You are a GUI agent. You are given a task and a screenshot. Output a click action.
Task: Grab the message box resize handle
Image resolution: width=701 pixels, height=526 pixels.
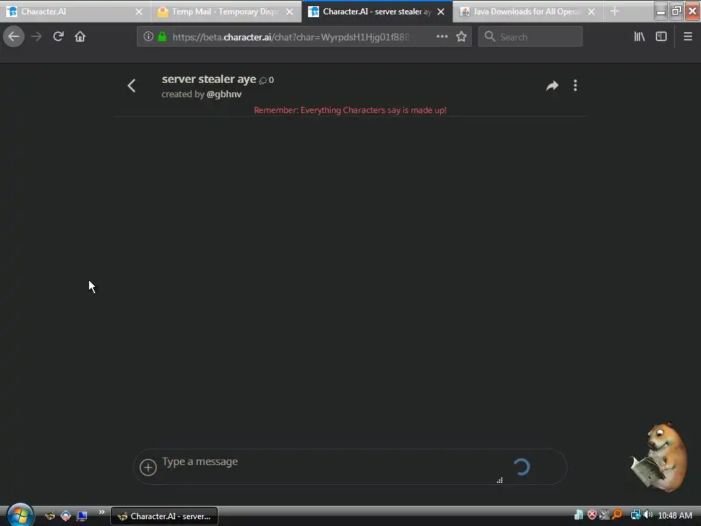point(499,480)
